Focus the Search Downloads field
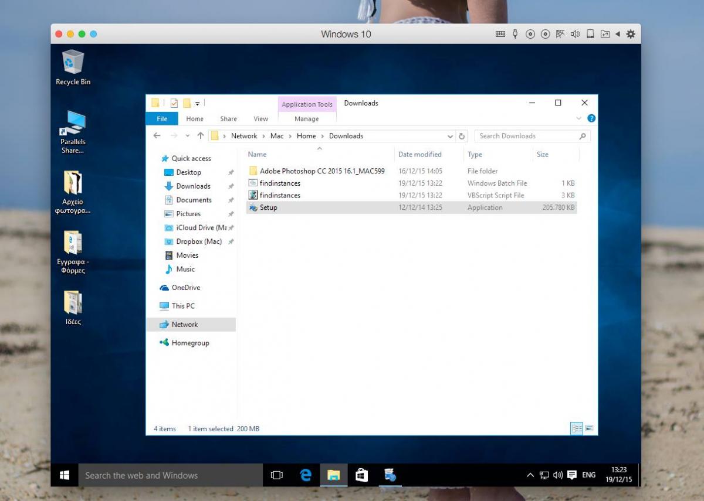This screenshot has height=501, width=704. 532,136
